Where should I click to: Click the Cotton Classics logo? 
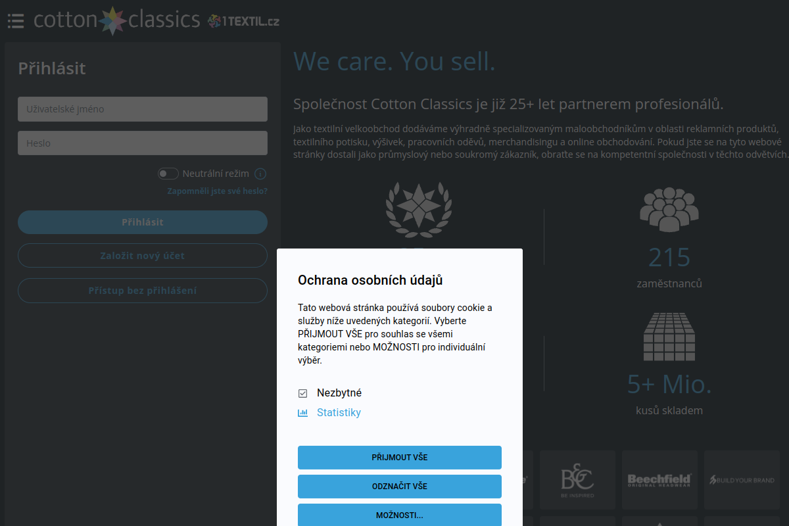point(117,20)
